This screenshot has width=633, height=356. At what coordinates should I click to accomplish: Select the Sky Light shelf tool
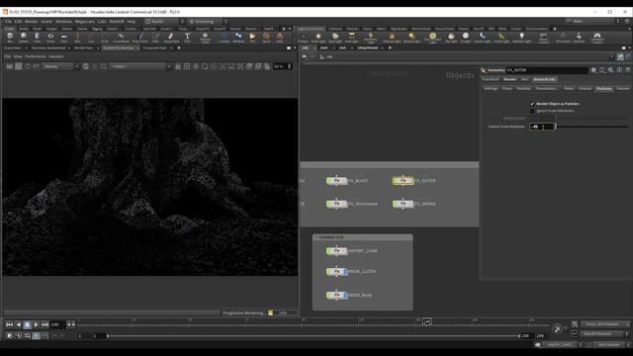tap(451, 38)
